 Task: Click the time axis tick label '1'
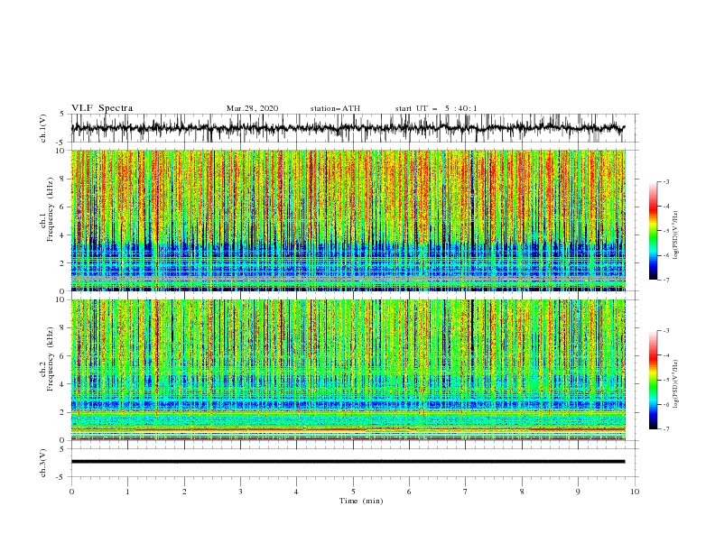[x=127, y=492]
